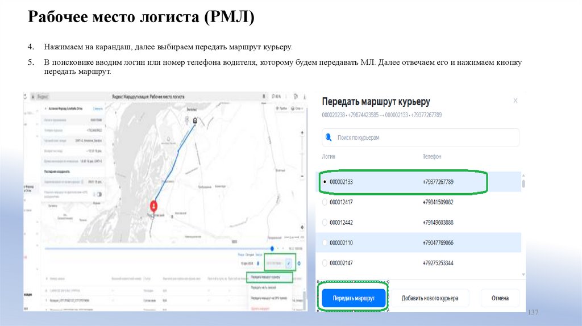Click login text 000012417
This screenshot has width=582, height=326.
click(x=341, y=202)
